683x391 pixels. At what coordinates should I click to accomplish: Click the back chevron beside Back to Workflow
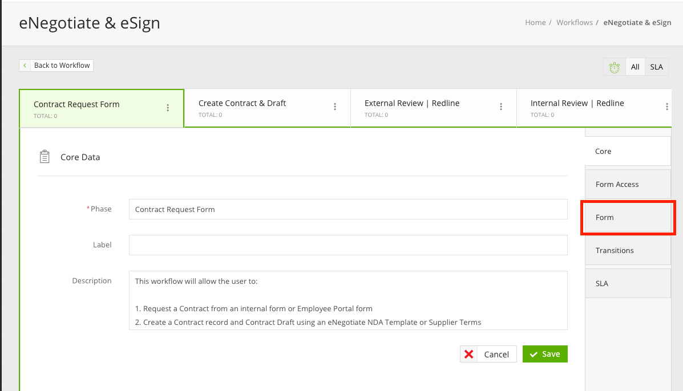[25, 65]
